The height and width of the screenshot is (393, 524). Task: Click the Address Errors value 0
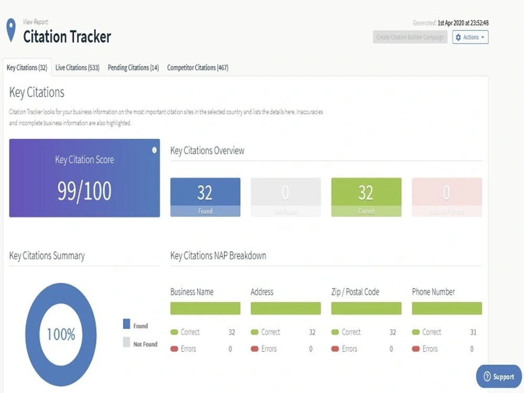click(311, 349)
